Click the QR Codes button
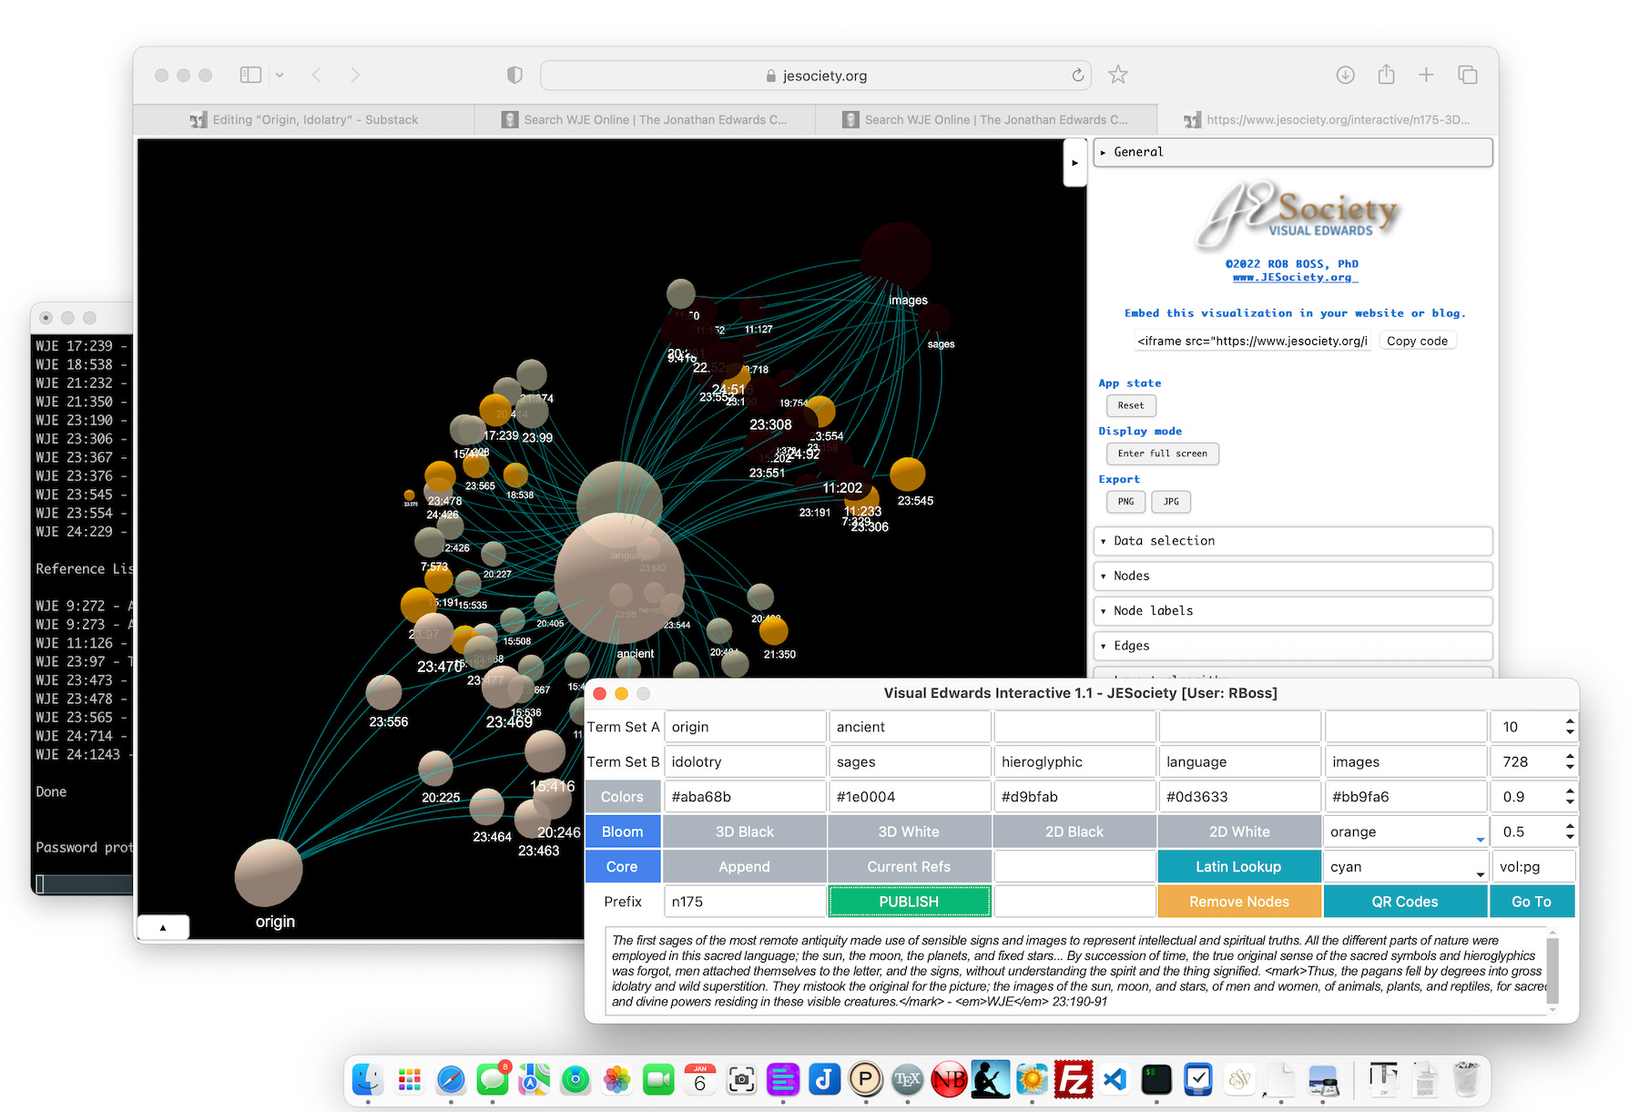1639x1112 pixels. (x=1405, y=902)
